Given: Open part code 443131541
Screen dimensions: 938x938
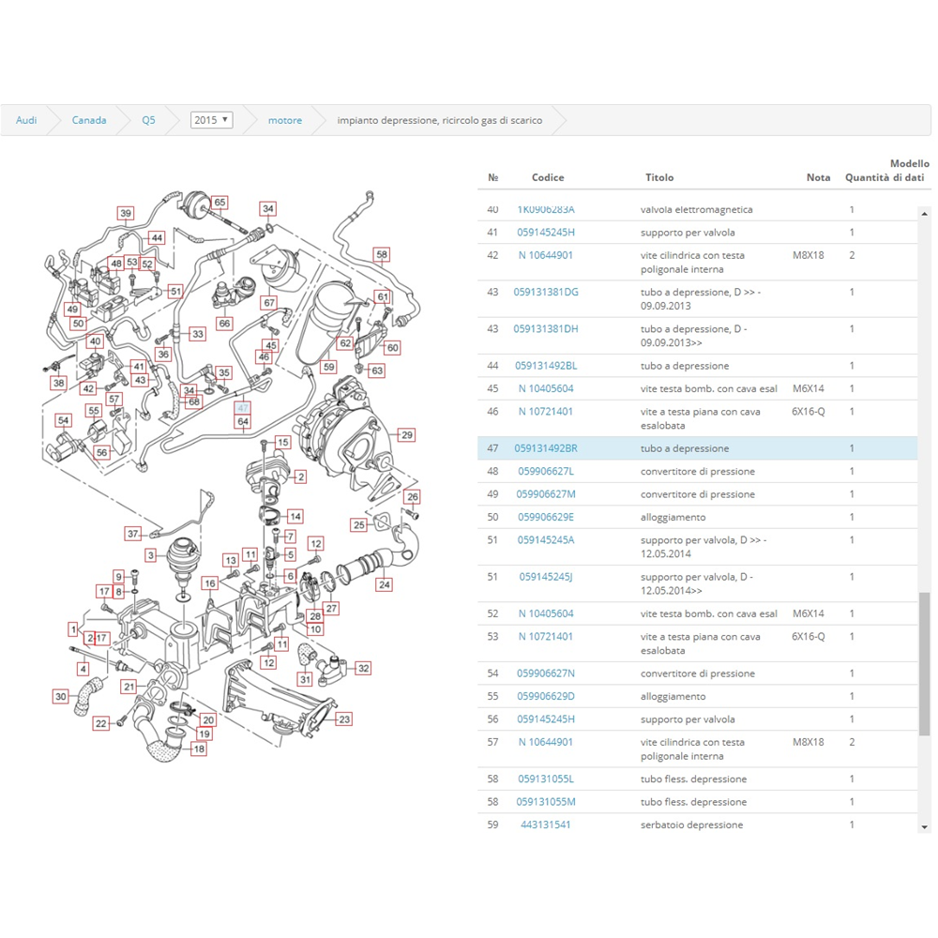Looking at the screenshot, I should click(546, 825).
